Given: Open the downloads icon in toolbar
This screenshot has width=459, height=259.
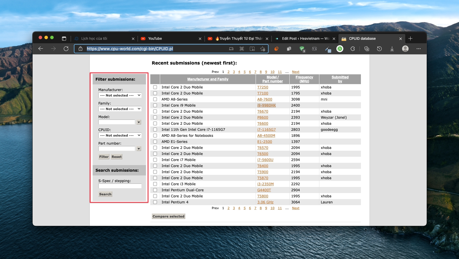Looking at the screenshot, I should [392, 49].
